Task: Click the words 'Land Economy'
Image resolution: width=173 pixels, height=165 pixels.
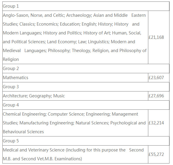Action: pos(61,42)
